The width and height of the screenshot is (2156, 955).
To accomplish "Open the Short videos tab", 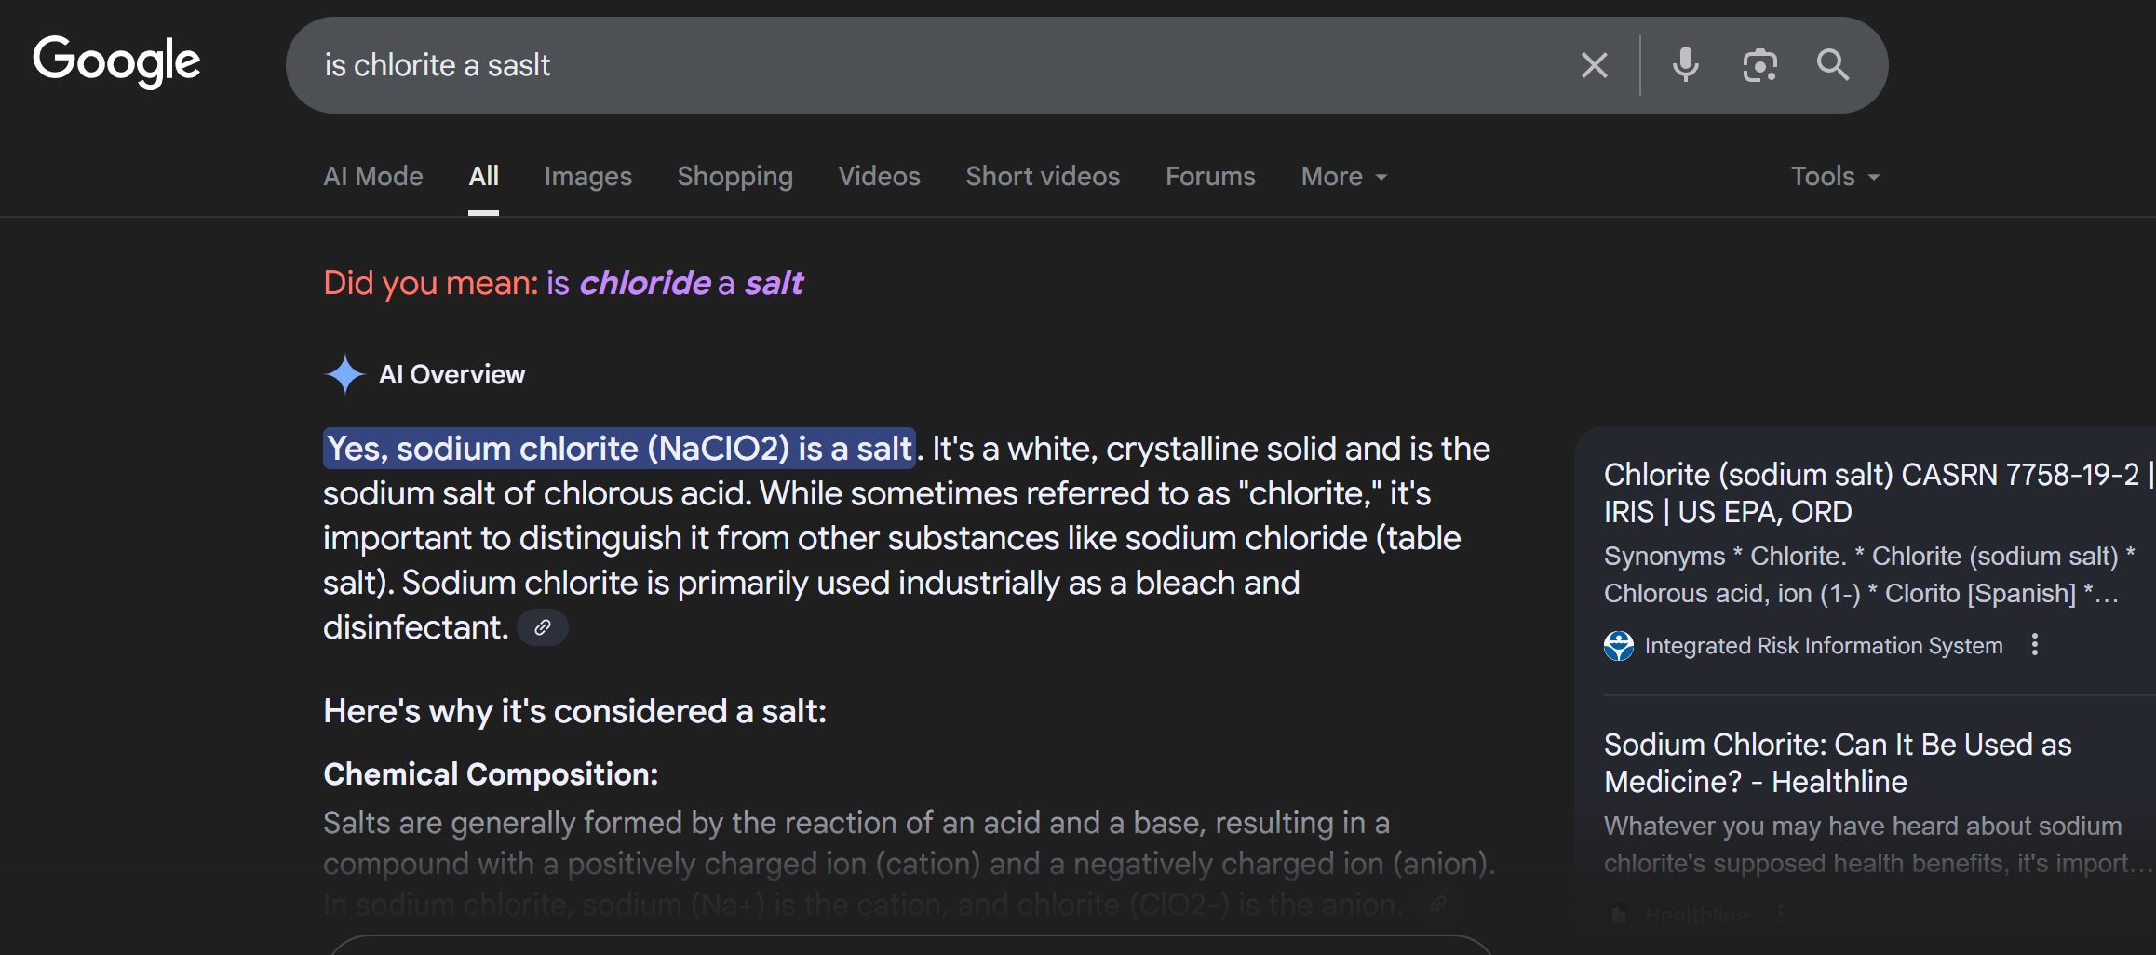I will 1043,176.
